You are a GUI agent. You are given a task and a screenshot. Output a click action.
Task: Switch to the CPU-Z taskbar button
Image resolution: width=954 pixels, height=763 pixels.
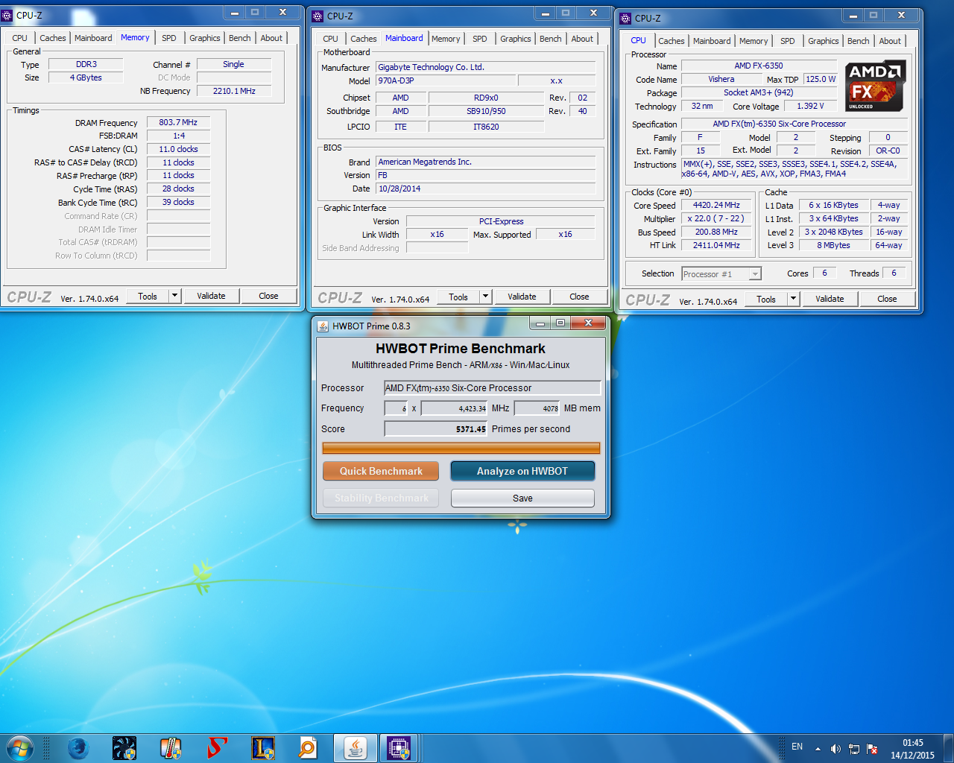click(399, 747)
